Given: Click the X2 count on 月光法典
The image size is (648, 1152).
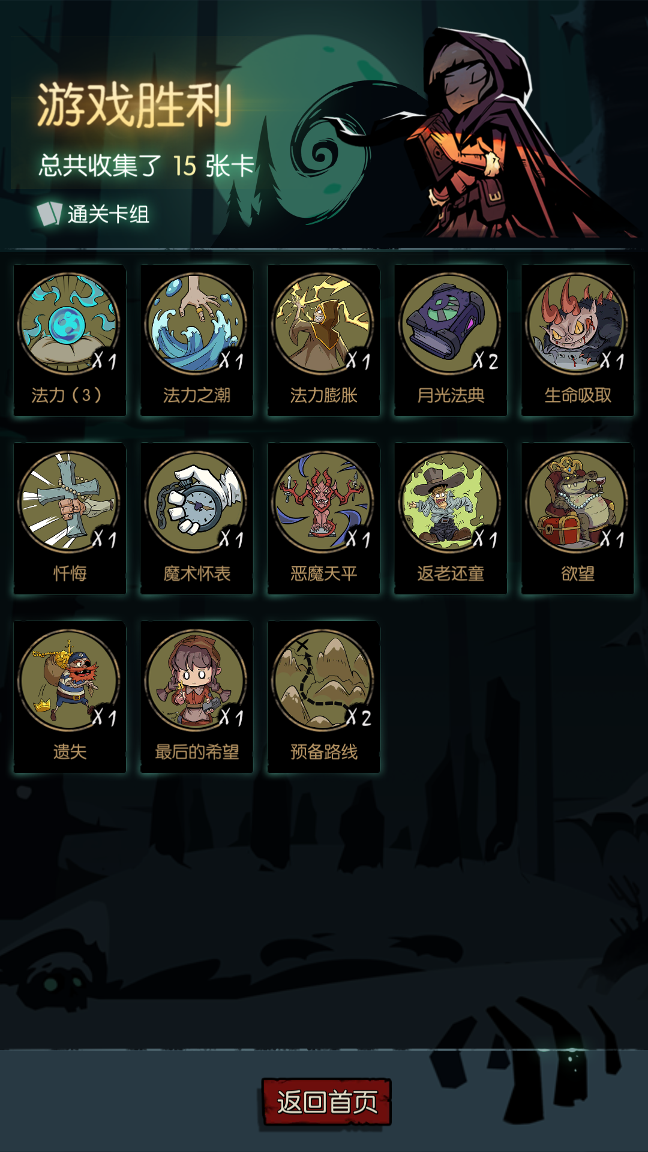Looking at the screenshot, I should [485, 361].
